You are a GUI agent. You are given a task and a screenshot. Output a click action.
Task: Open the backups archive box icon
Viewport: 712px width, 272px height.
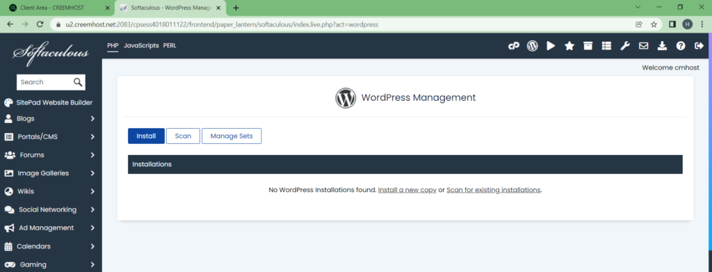(588, 46)
